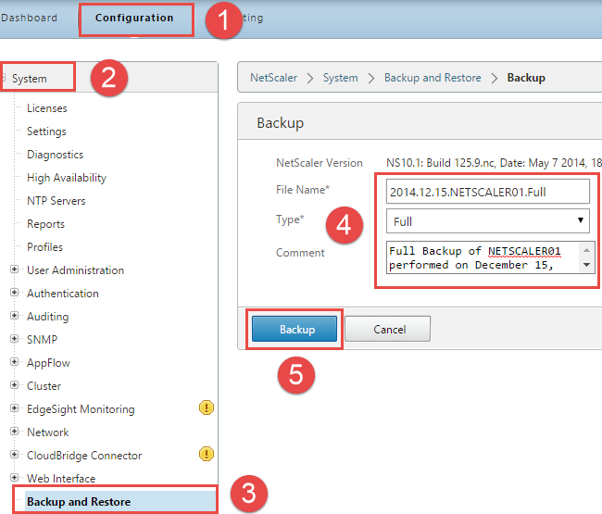602x514 pixels.
Task: Select Web Interface label
Action: pos(61,479)
